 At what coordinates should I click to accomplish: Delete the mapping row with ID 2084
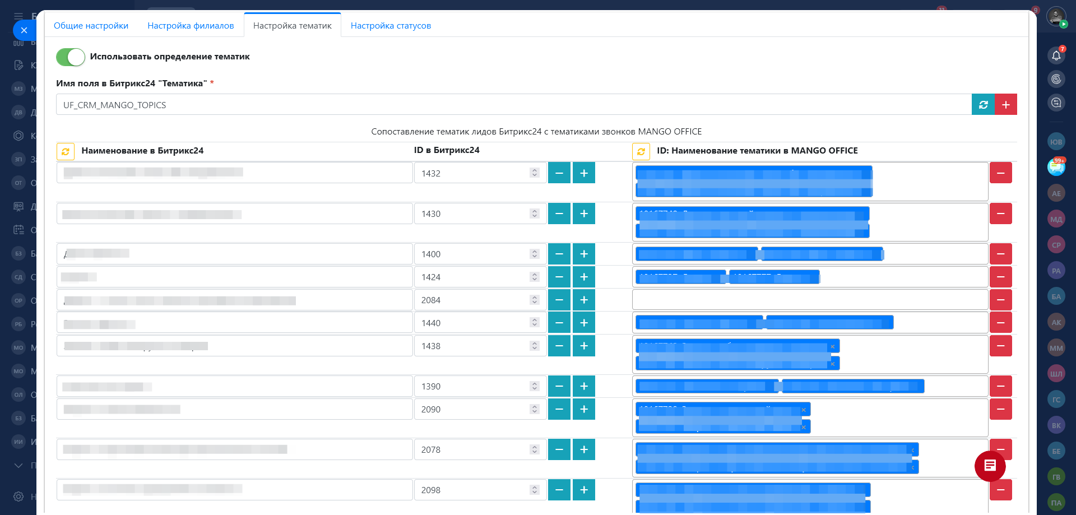1000,300
